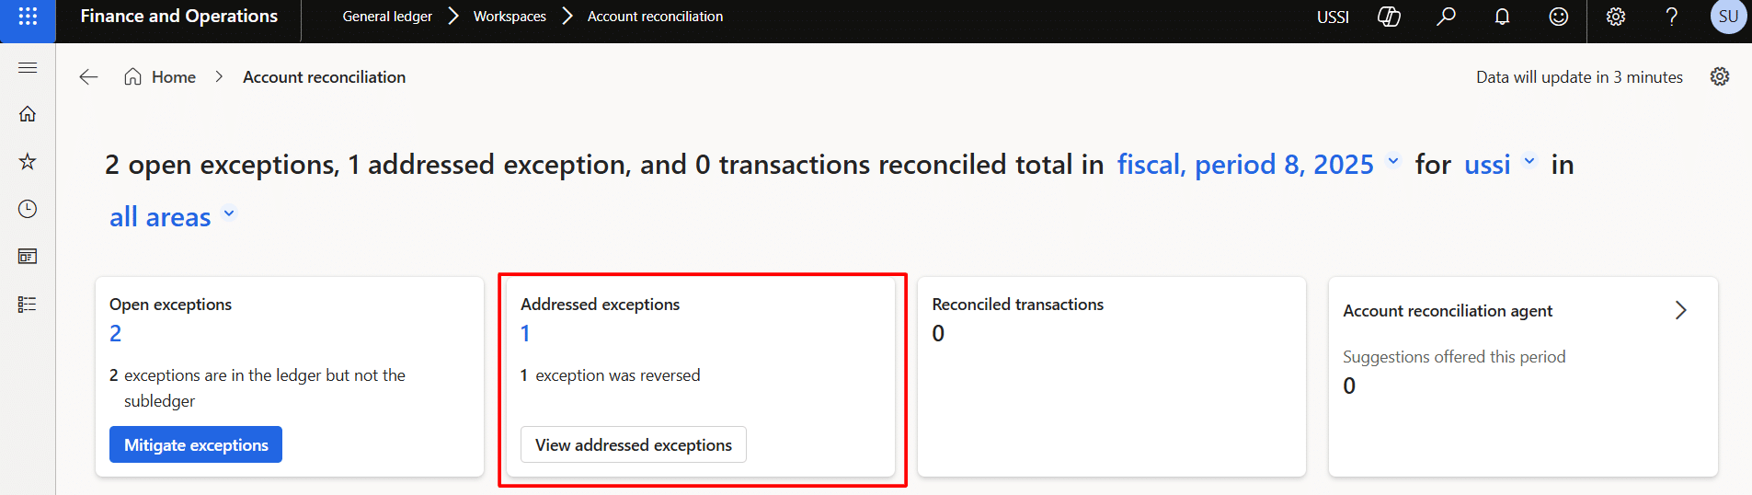Open the Copilot icon in the top bar
The height and width of the screenshot is (495, 1752).
[x=1389, y=17]
